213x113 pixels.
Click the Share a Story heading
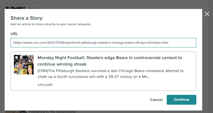[27, 18]
